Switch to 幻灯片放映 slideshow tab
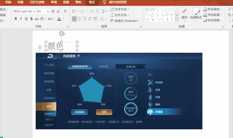Image resolution: width=233 pixels, height=138 pixels. point(37,2)
